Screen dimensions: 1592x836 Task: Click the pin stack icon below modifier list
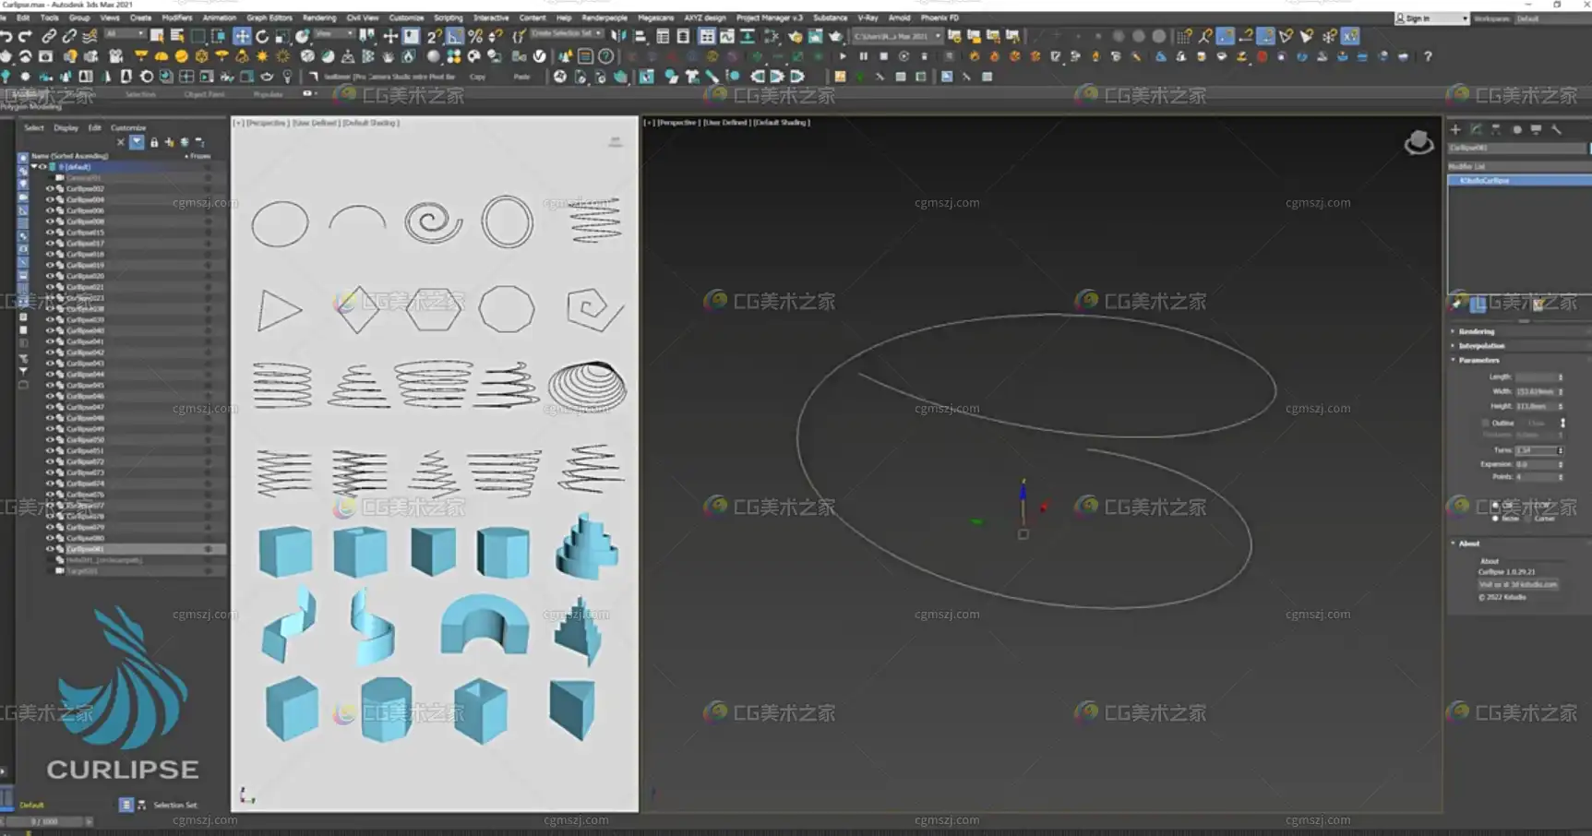(x=1457, y=304)
